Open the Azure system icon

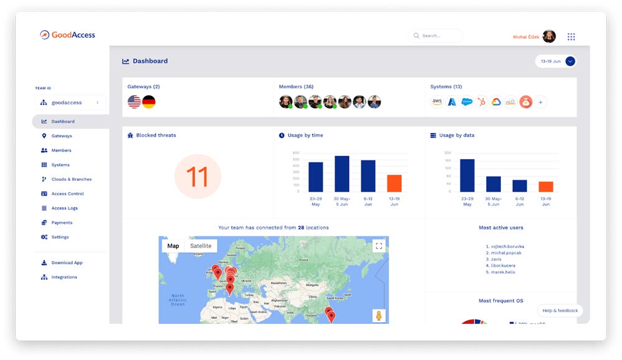[x=452, y=101]
